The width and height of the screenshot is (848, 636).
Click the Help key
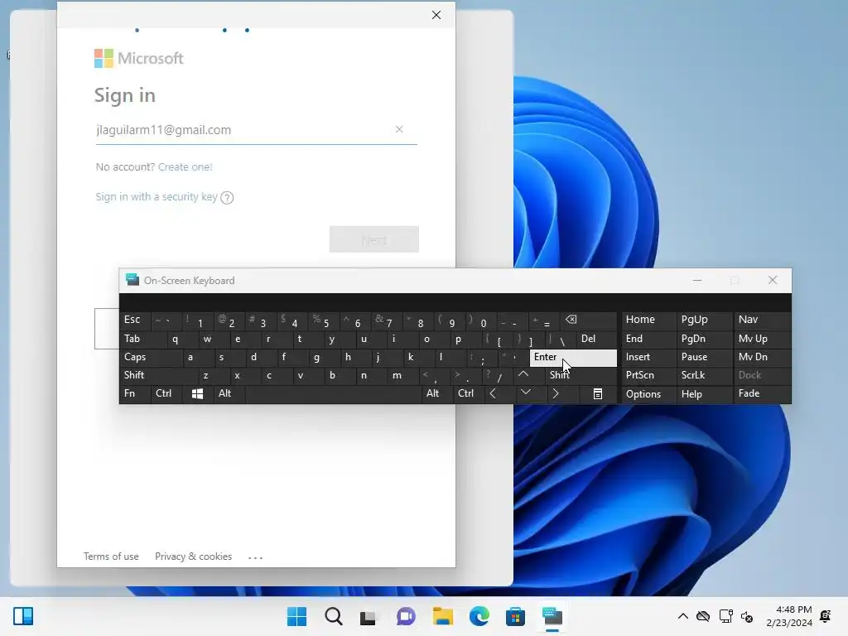(703, 393)
